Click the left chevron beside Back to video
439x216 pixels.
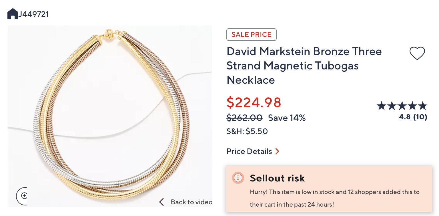click(x=161, y=202)
